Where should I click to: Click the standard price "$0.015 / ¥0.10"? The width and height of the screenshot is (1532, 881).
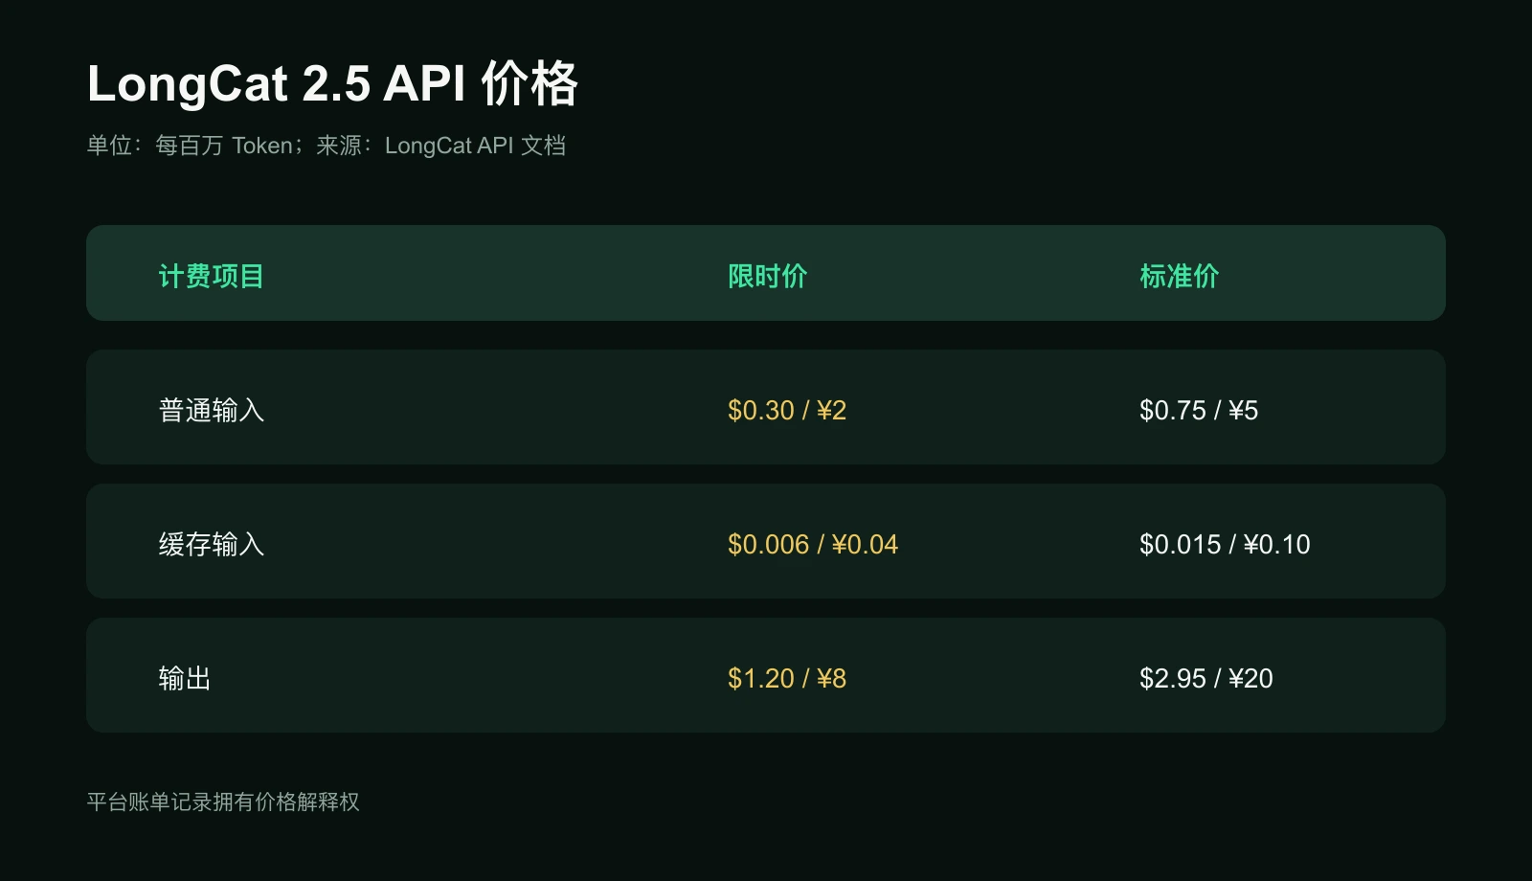coord(1225,544)
